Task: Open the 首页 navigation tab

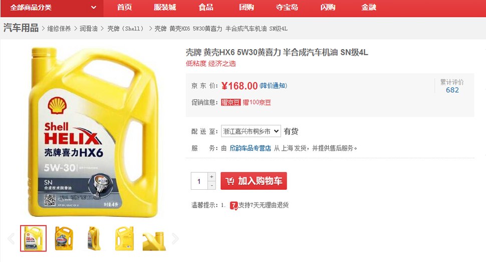Action: 124,8
